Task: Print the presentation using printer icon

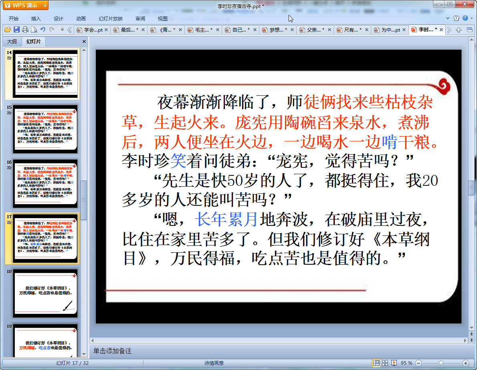Action: coord(25,30)
